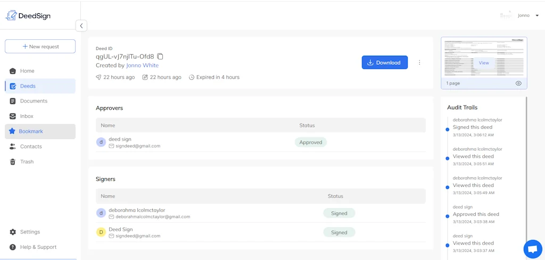Click the '1 page' label

[453, 83]
